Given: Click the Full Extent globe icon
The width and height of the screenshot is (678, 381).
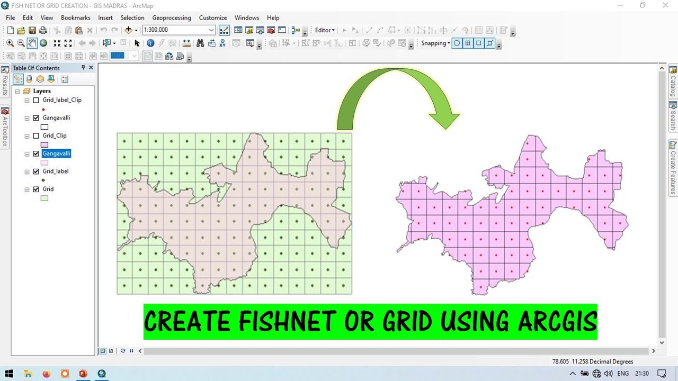Looking at the screenshot, I should (43, 43).
